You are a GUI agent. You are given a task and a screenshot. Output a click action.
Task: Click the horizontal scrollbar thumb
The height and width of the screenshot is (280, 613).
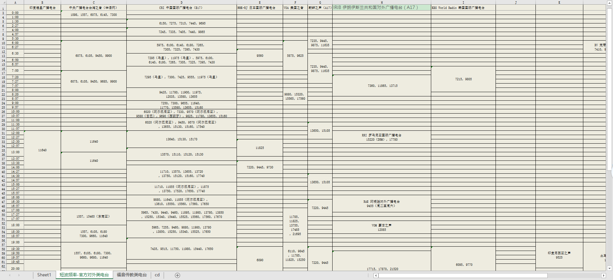pyautogui.click(x=463, y=275)
